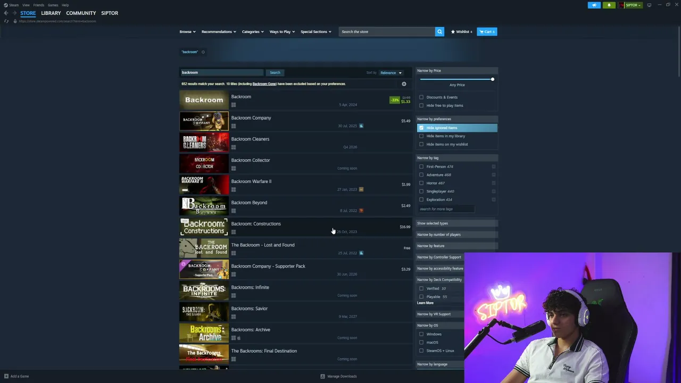Filter by First-Person tag checkbox
The image size is (681, 383).
[421, 166]
